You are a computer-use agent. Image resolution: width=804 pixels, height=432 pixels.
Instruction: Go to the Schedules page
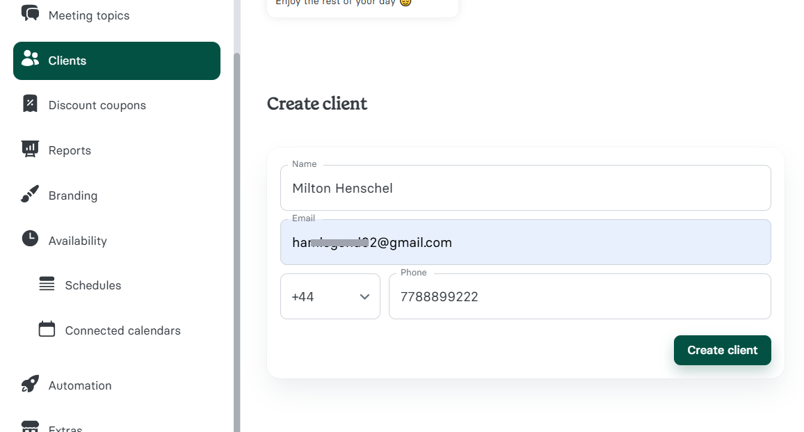93,285
